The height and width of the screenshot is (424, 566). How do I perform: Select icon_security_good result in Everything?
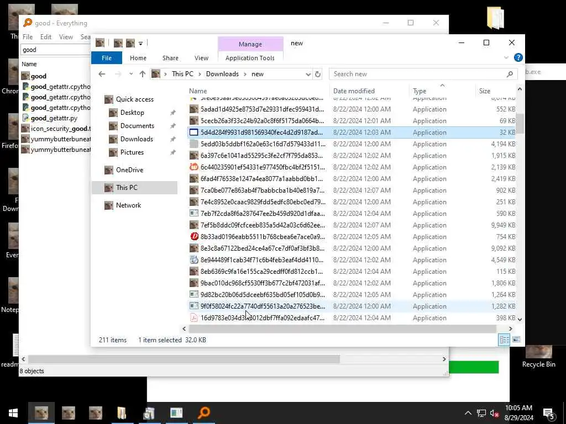[56, 128]
